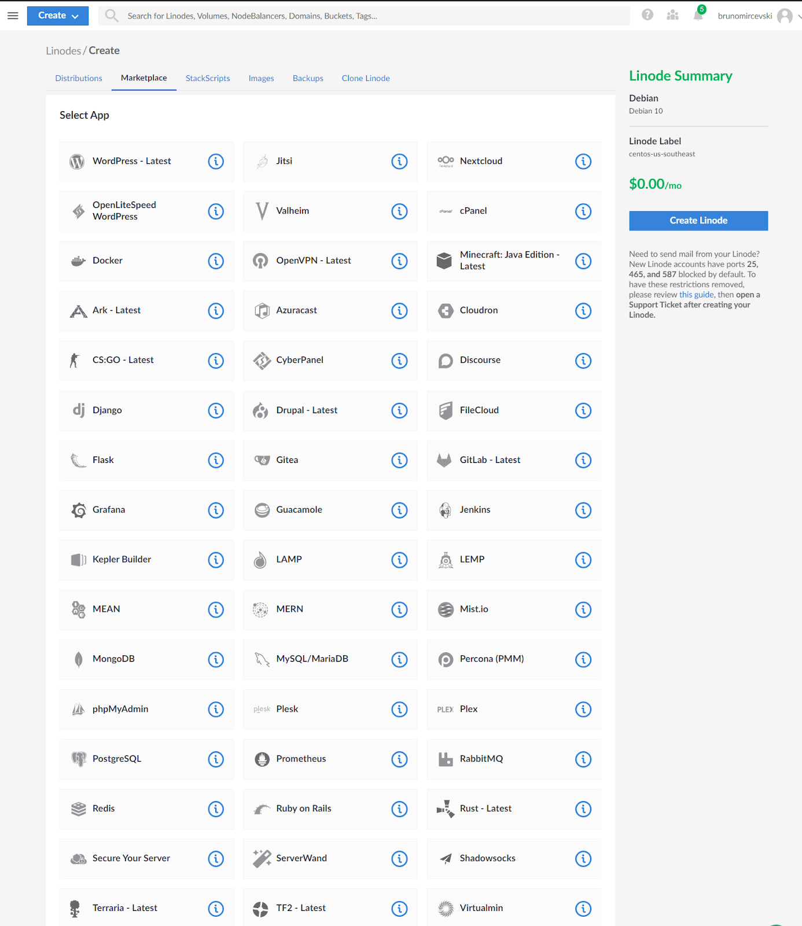This screenshot has width=802, height=926.
Task: Open the community icon in header
Action: [672, 15]
